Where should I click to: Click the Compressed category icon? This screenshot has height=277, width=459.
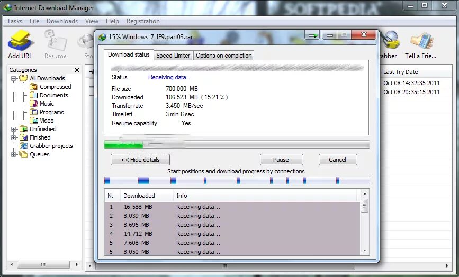tap(34, 87)
